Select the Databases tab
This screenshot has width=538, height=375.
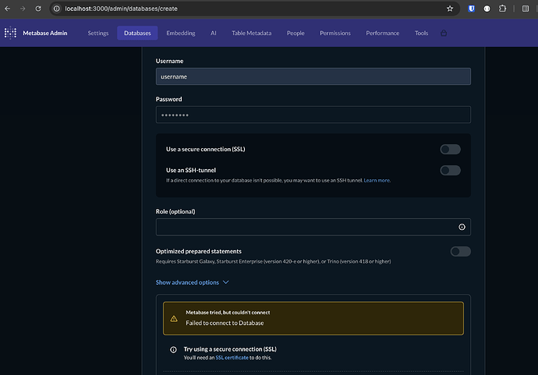coord(137,33)
